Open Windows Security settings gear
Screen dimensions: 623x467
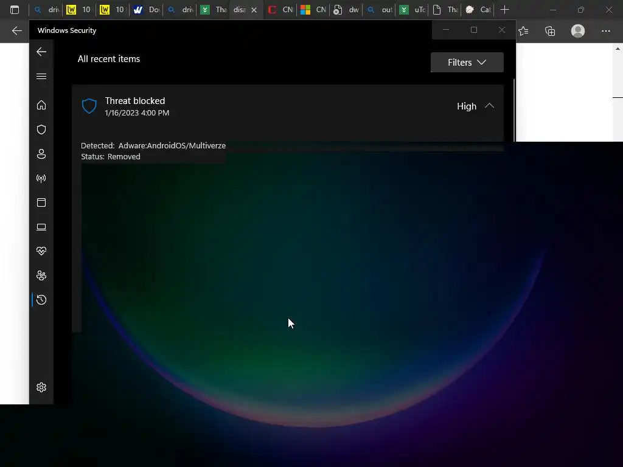(x=41, y=387)
